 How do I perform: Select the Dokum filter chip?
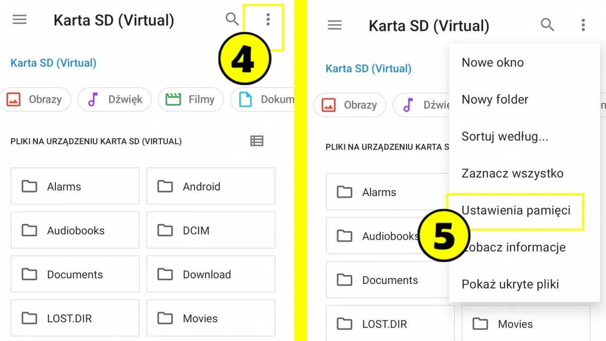coord(263,99)
